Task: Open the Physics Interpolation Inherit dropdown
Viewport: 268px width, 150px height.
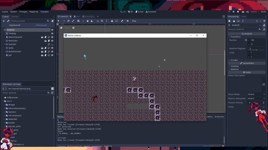Action: tap(256, 98)
